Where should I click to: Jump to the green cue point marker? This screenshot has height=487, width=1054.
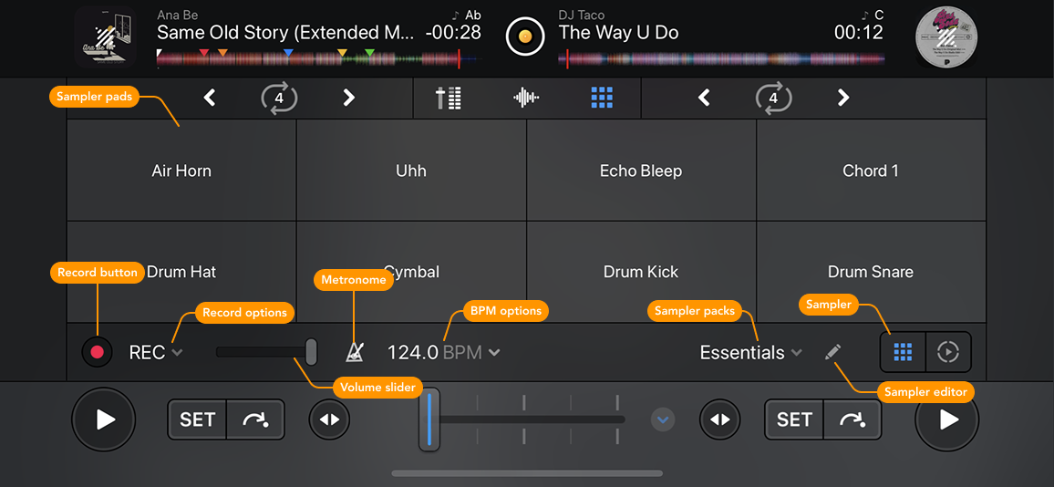(x=369, y=53)
